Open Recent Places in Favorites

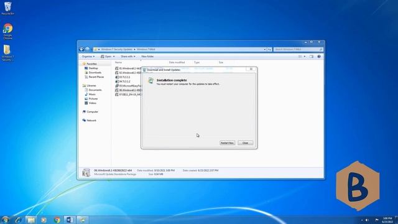pos(96,77)
